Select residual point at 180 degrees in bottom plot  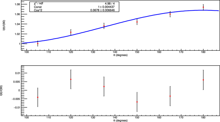[x=203, y=80]
